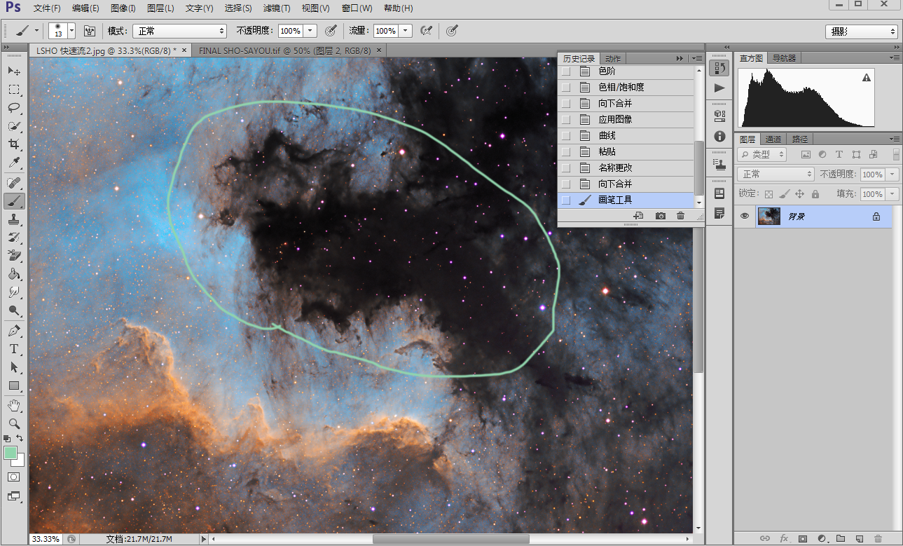
Task: Create snapshot in History panel
Action: click(661, 216)
